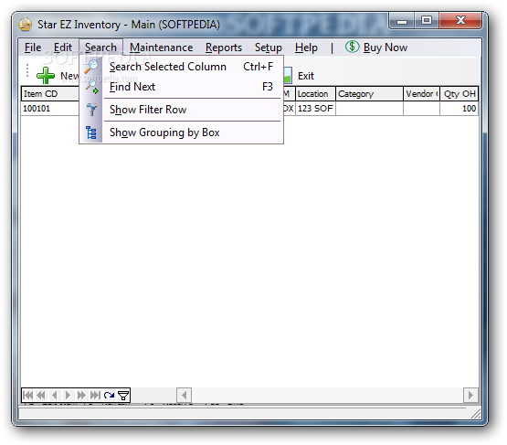Click the Vendor column header

[421, 94]
